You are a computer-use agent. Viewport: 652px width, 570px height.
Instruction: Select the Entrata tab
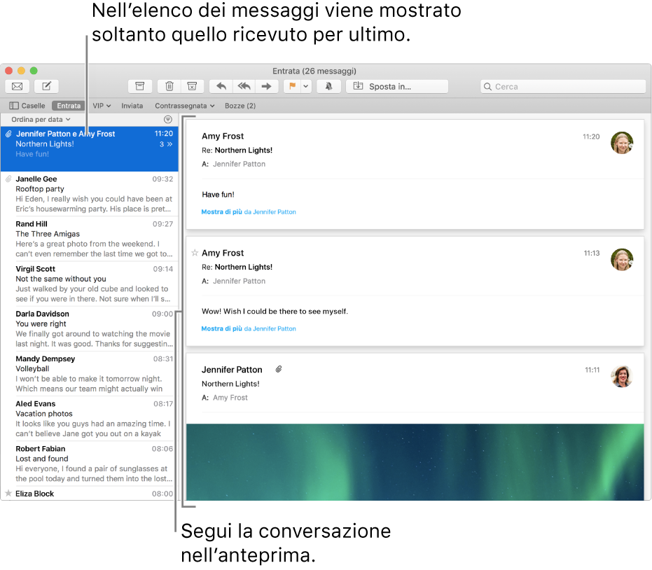click(x=69, y=106)
